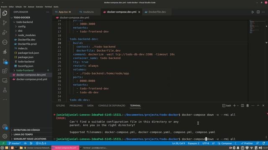268x150 pixels.
Task: Click Ln 20, Col 9 in status bar
Action: (178, 143)
